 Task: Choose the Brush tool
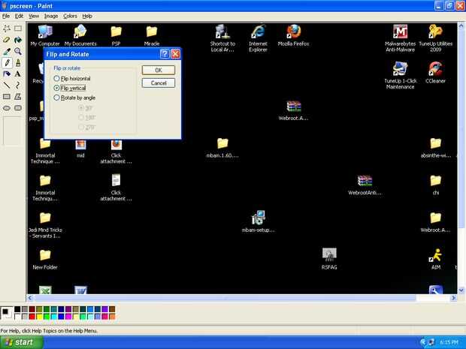[18, 62]
